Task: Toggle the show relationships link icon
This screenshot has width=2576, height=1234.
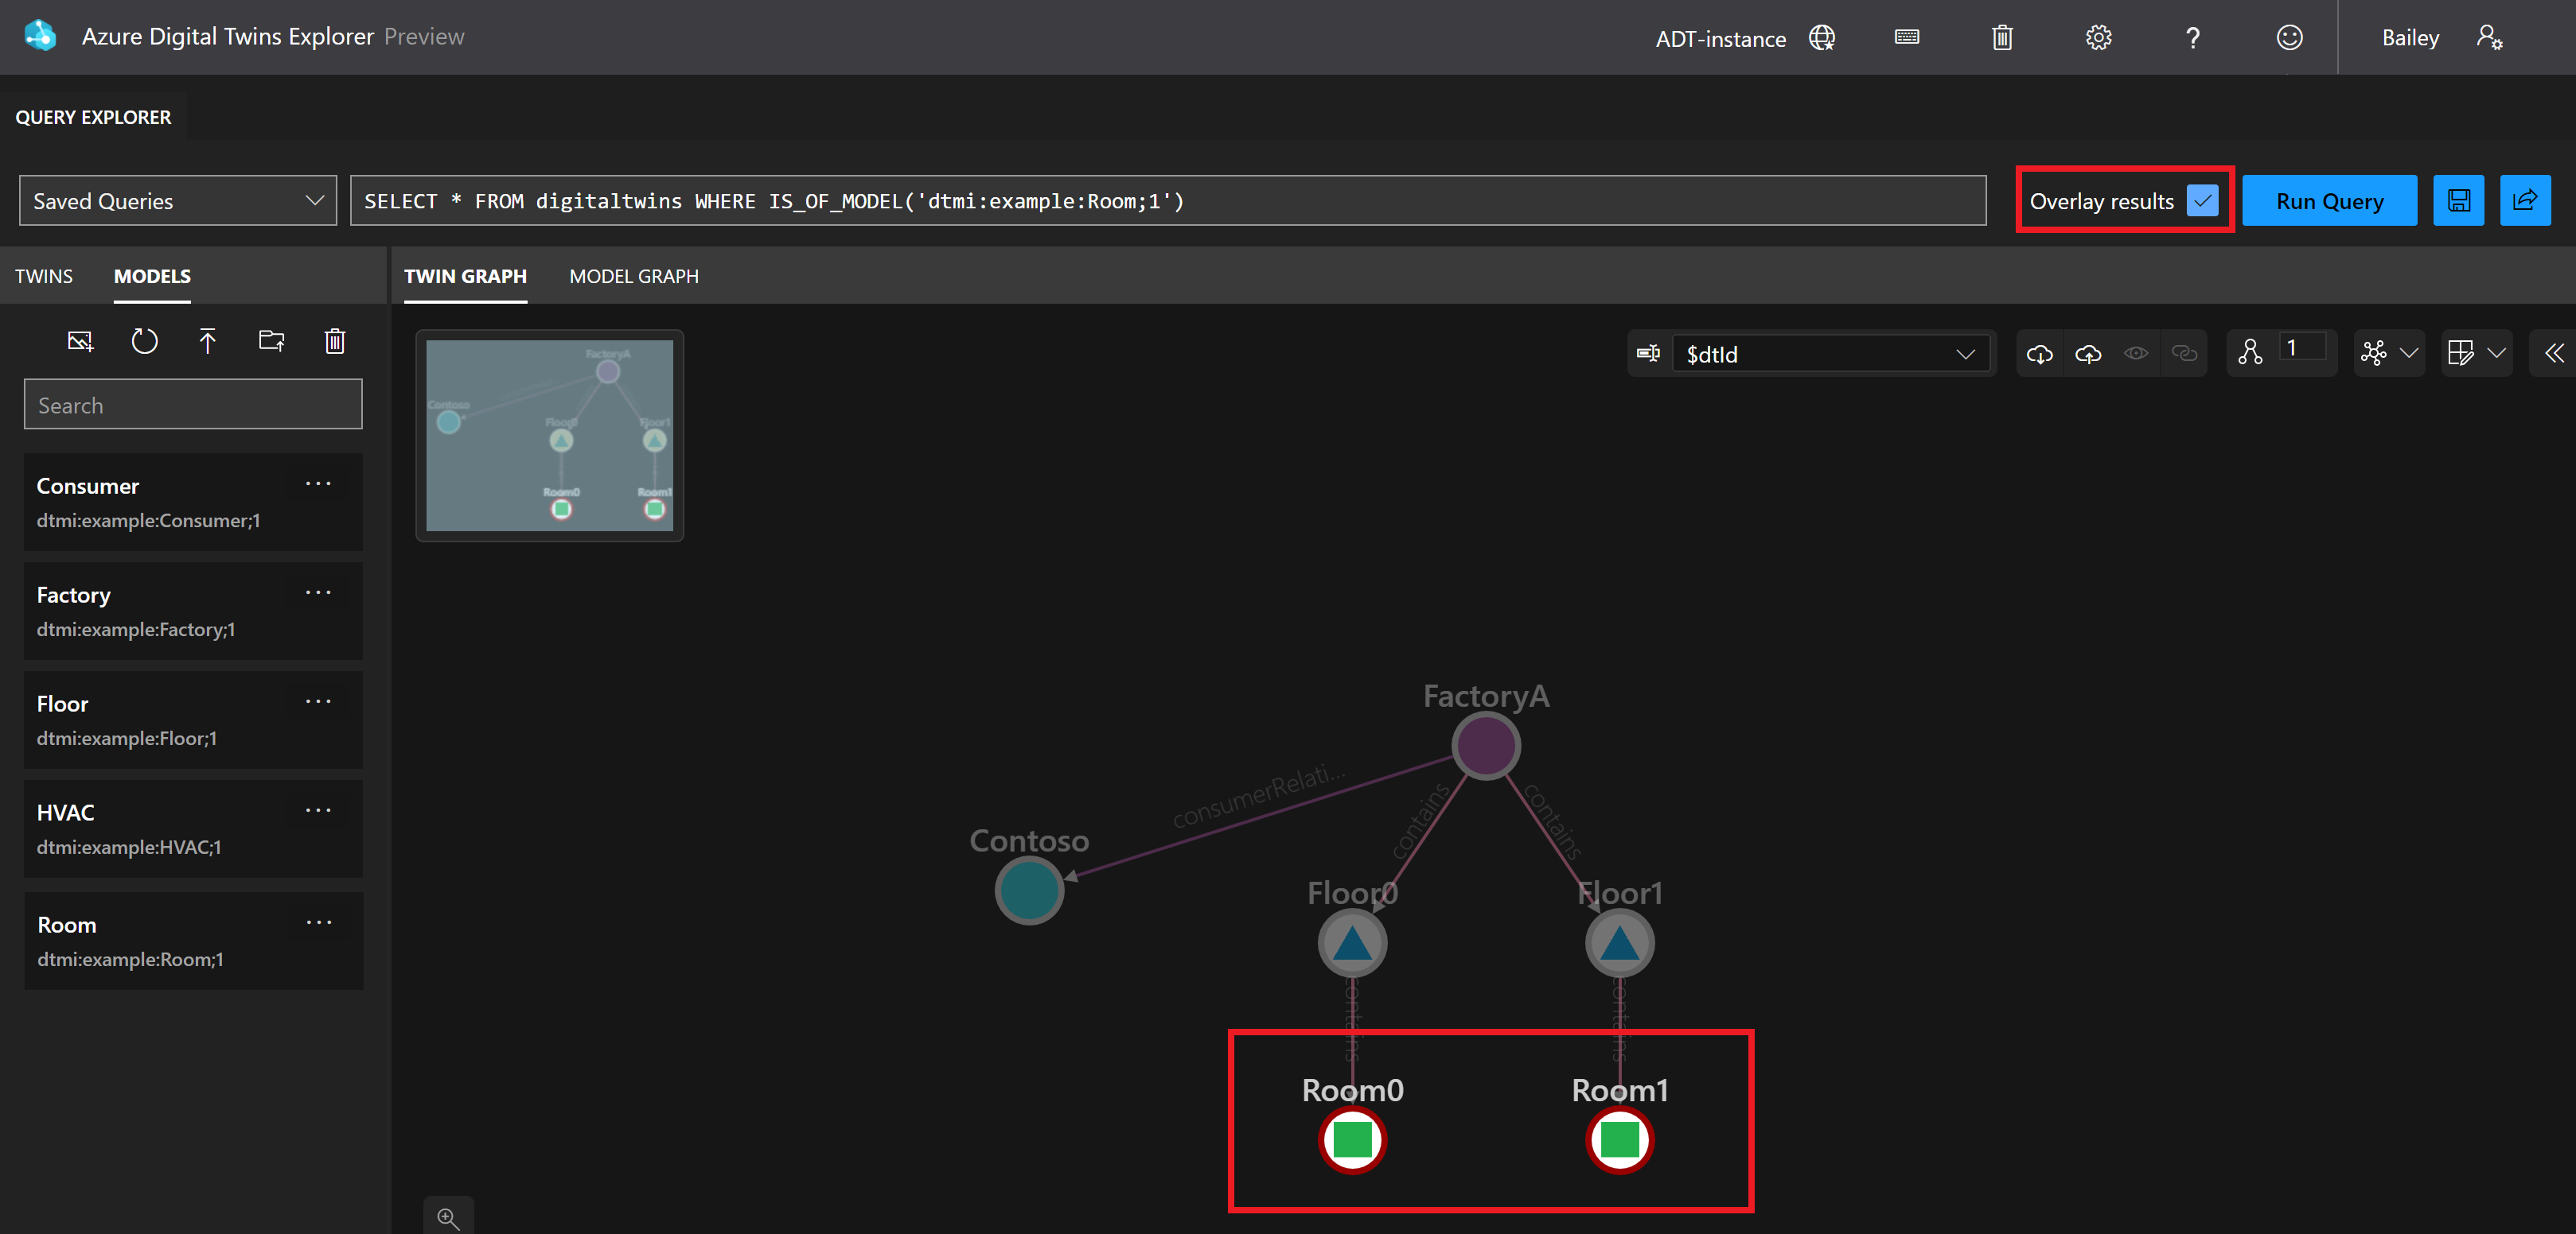Action: point(2184,354)
